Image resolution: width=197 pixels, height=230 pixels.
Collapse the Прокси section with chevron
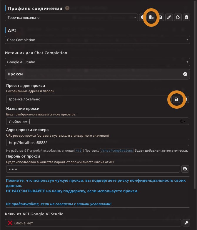coord(185,74)
